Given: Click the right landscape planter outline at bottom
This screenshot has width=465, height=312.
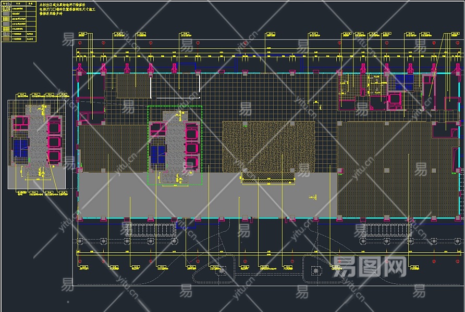Looking at the screenshot, I should [x=323, y=269].
